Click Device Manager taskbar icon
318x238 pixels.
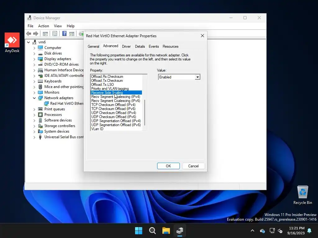[x=180, y=231]
